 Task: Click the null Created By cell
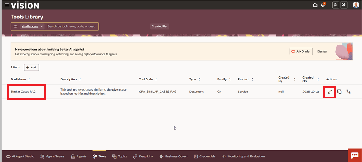(x=281, y=92)
